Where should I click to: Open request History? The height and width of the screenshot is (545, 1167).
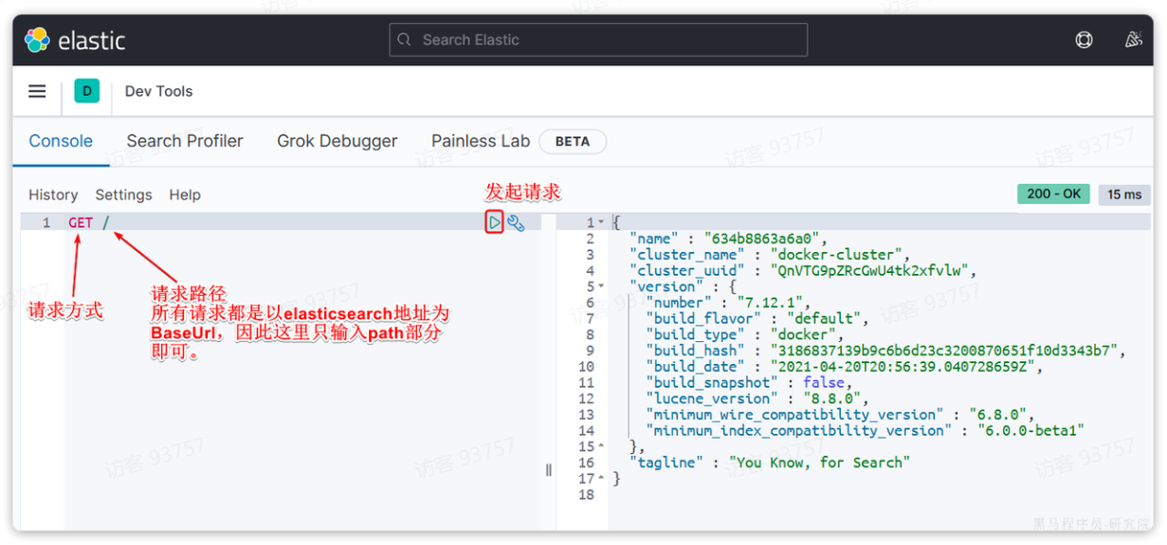(x=53, y=194)
